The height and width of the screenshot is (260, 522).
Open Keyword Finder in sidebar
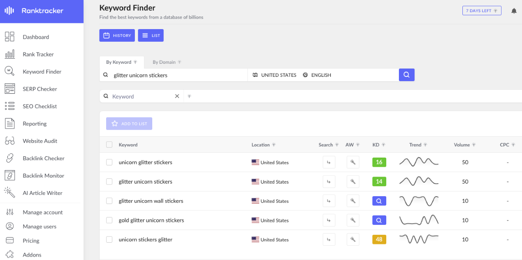click(42, 72)
